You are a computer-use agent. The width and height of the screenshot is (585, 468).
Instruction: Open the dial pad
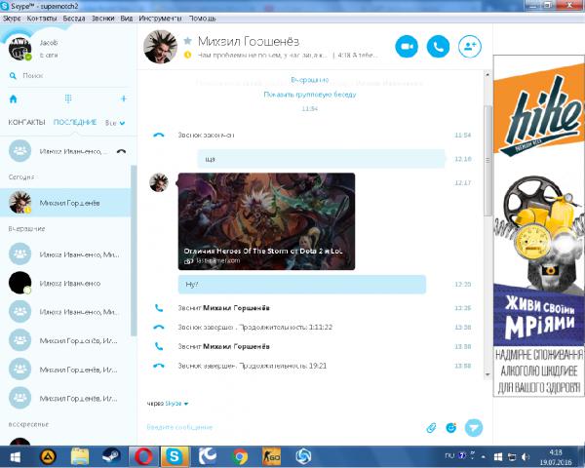pyautogui.click(x=68, y=98)
